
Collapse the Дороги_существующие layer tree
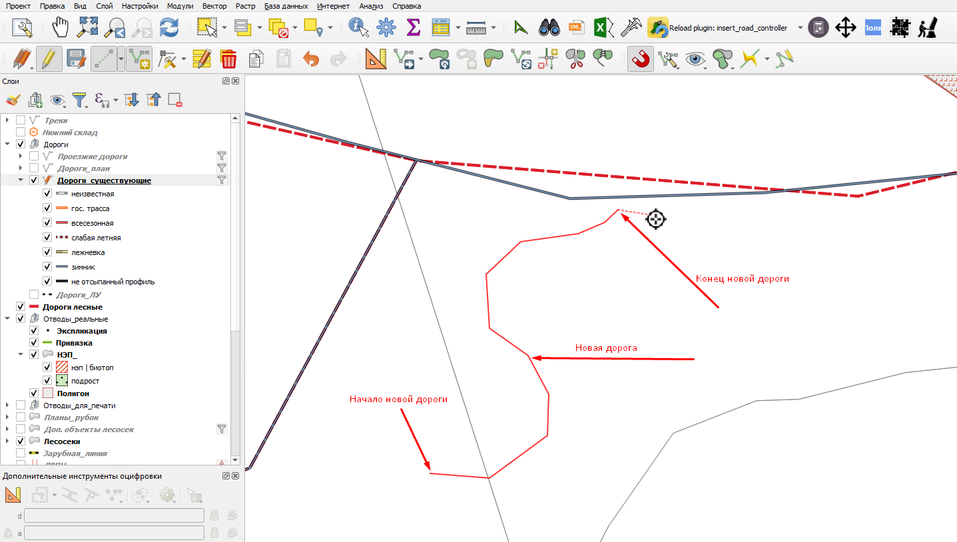[21, 180]
